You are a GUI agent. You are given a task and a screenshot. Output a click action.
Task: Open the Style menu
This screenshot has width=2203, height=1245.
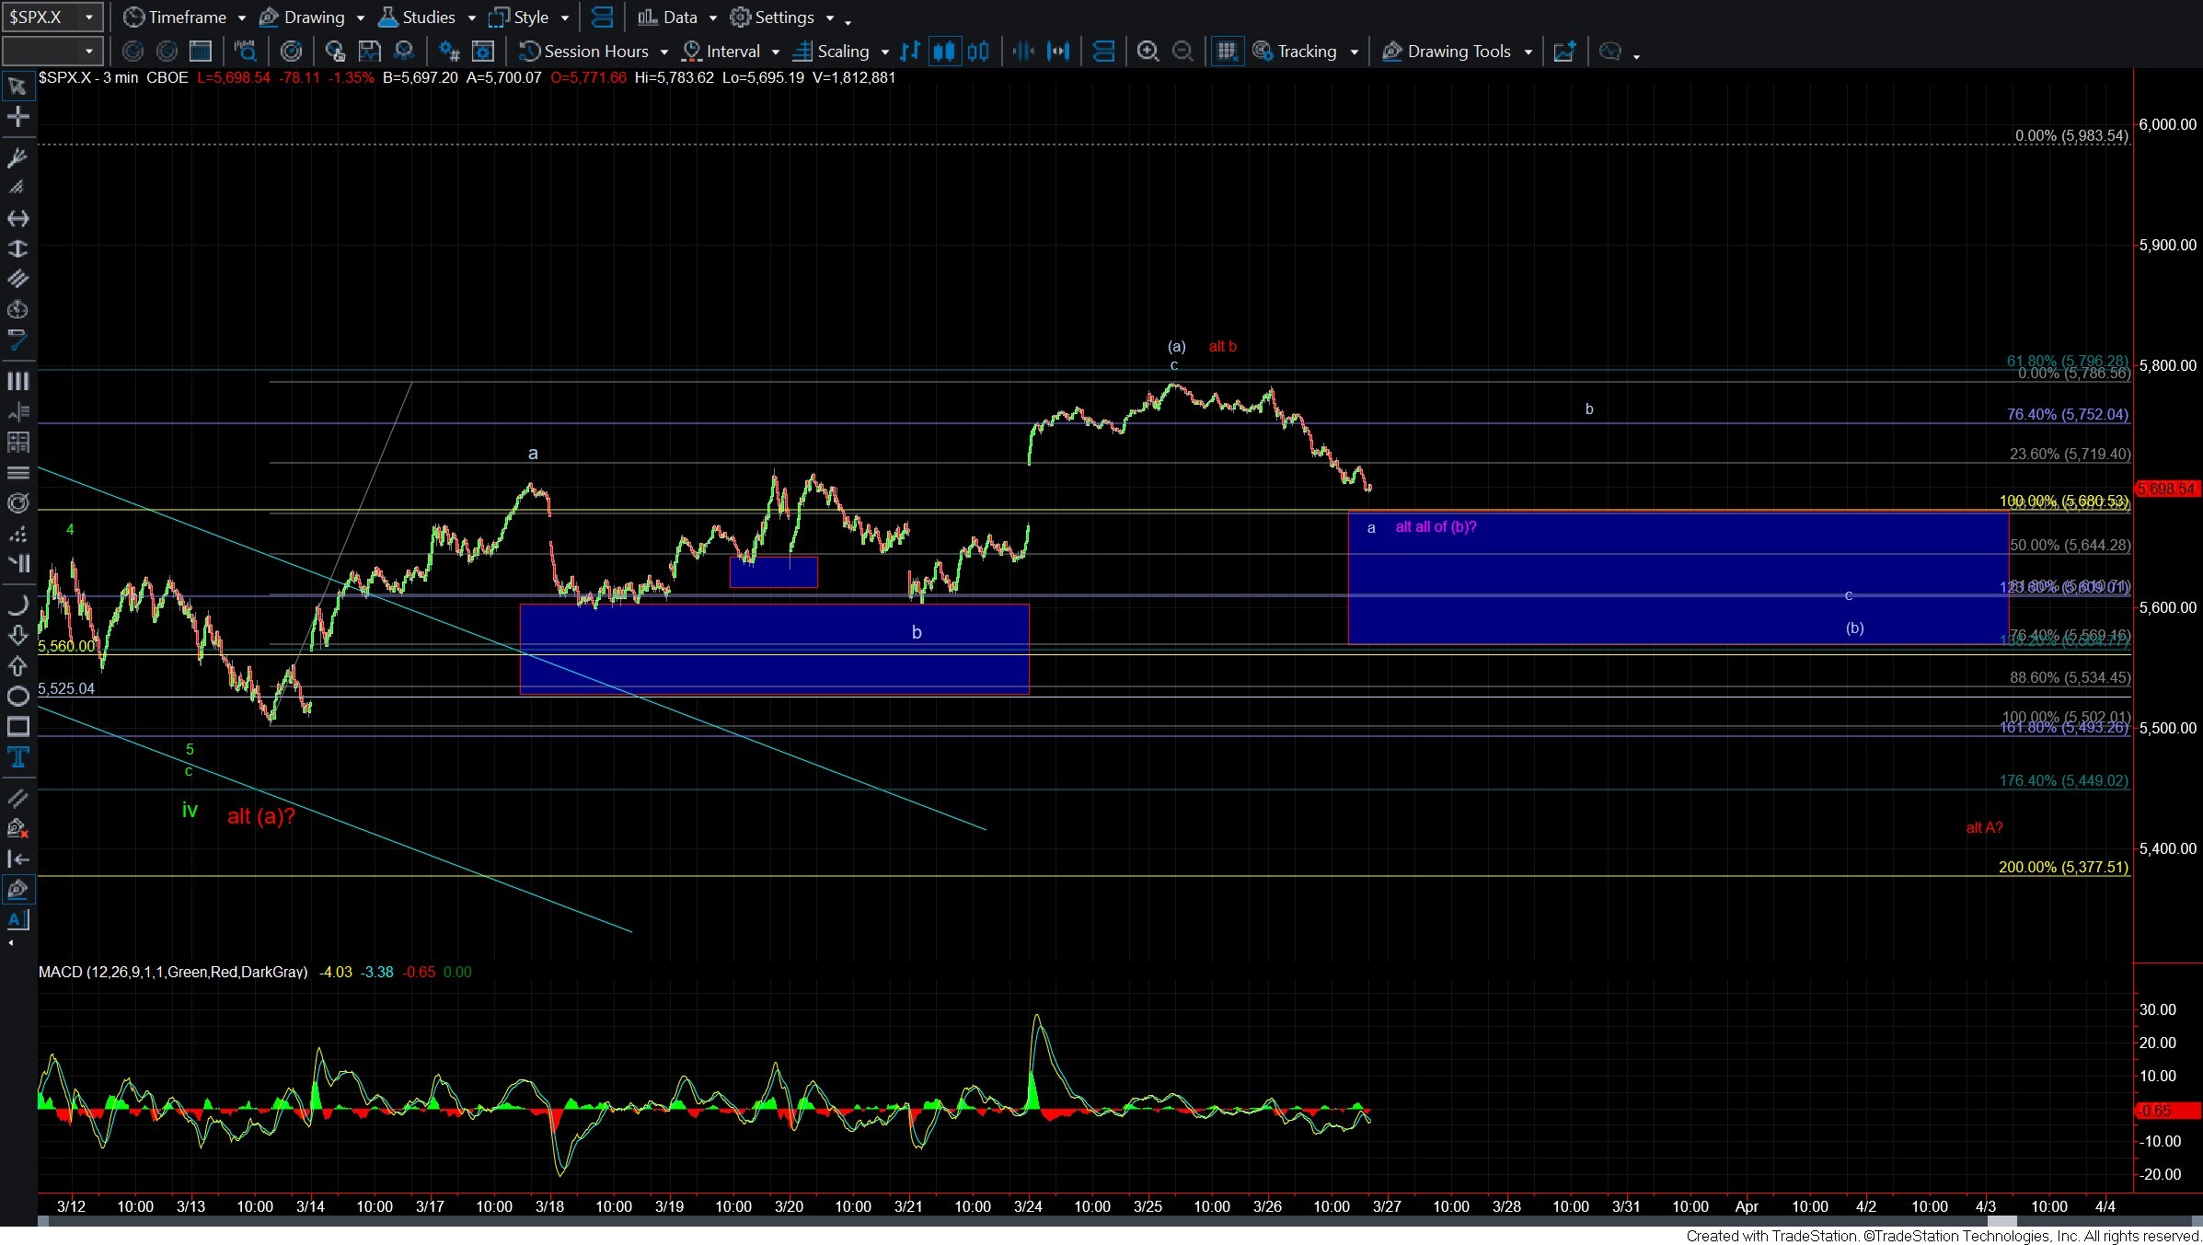point(528,17)
